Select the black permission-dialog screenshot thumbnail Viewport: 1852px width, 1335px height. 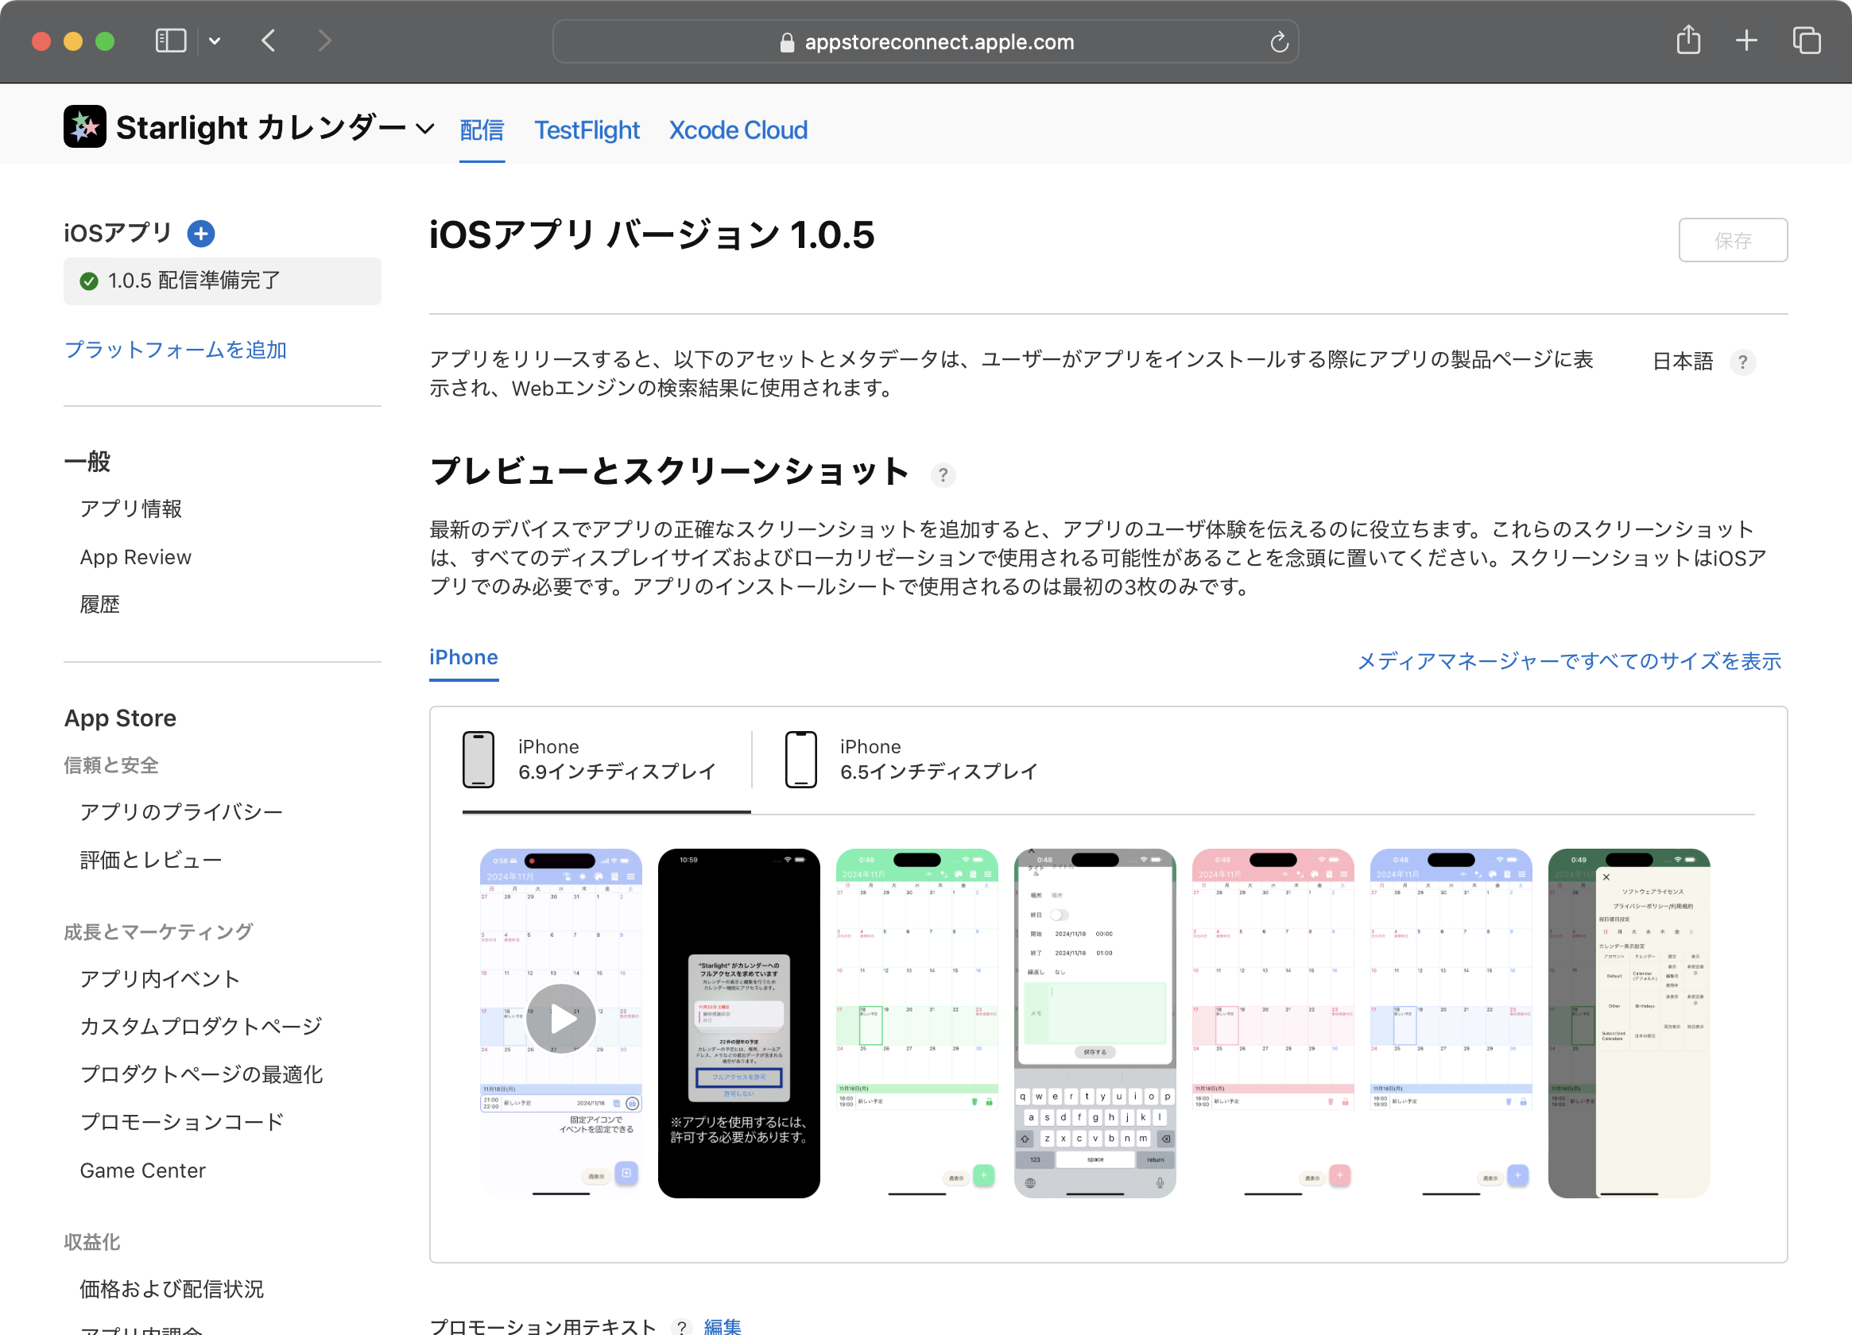click(x=738, y=1022)
